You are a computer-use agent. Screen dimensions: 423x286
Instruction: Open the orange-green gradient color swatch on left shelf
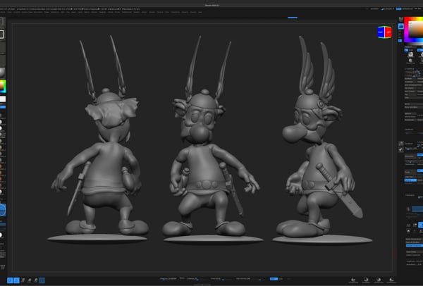3,87
